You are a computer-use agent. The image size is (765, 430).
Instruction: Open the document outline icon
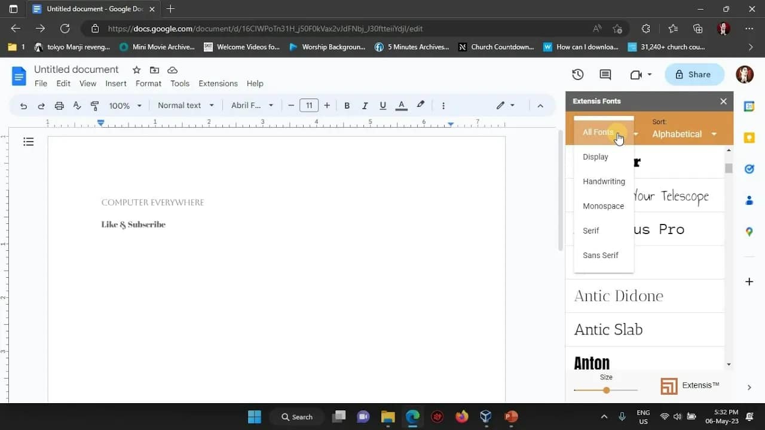pos(29,142)
